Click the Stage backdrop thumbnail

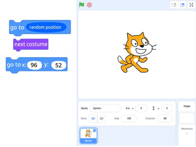tap(187, 118)
